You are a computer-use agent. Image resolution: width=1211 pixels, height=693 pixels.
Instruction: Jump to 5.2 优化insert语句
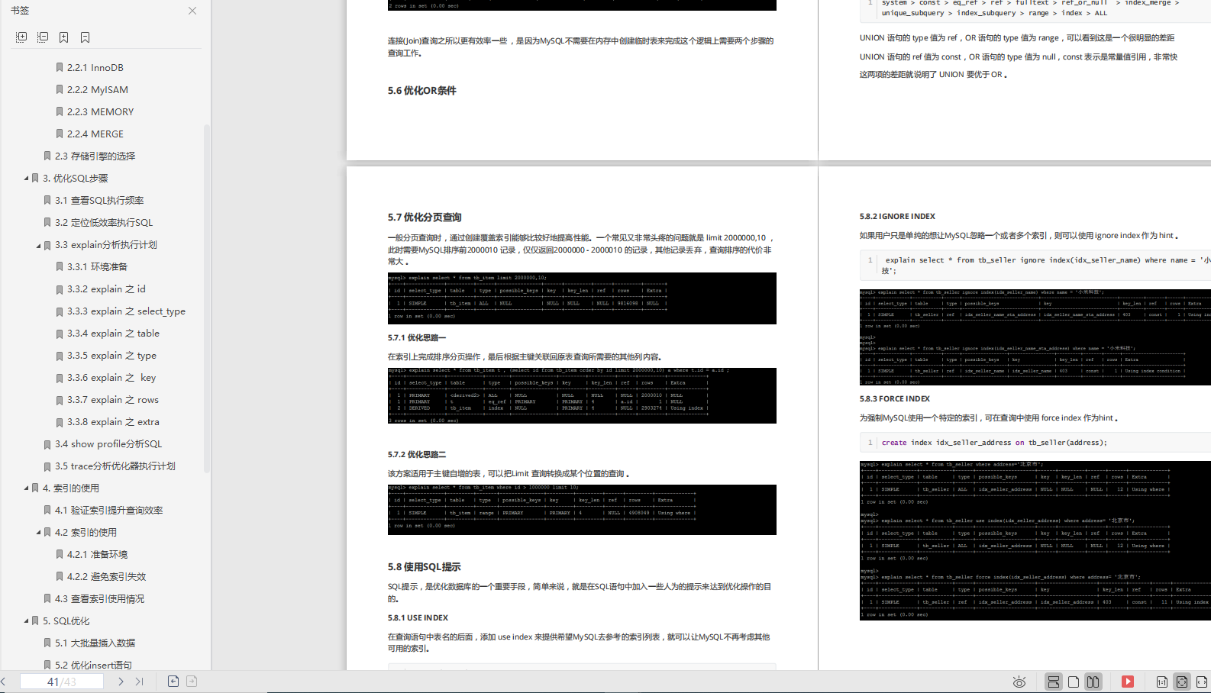pos(93,665)
